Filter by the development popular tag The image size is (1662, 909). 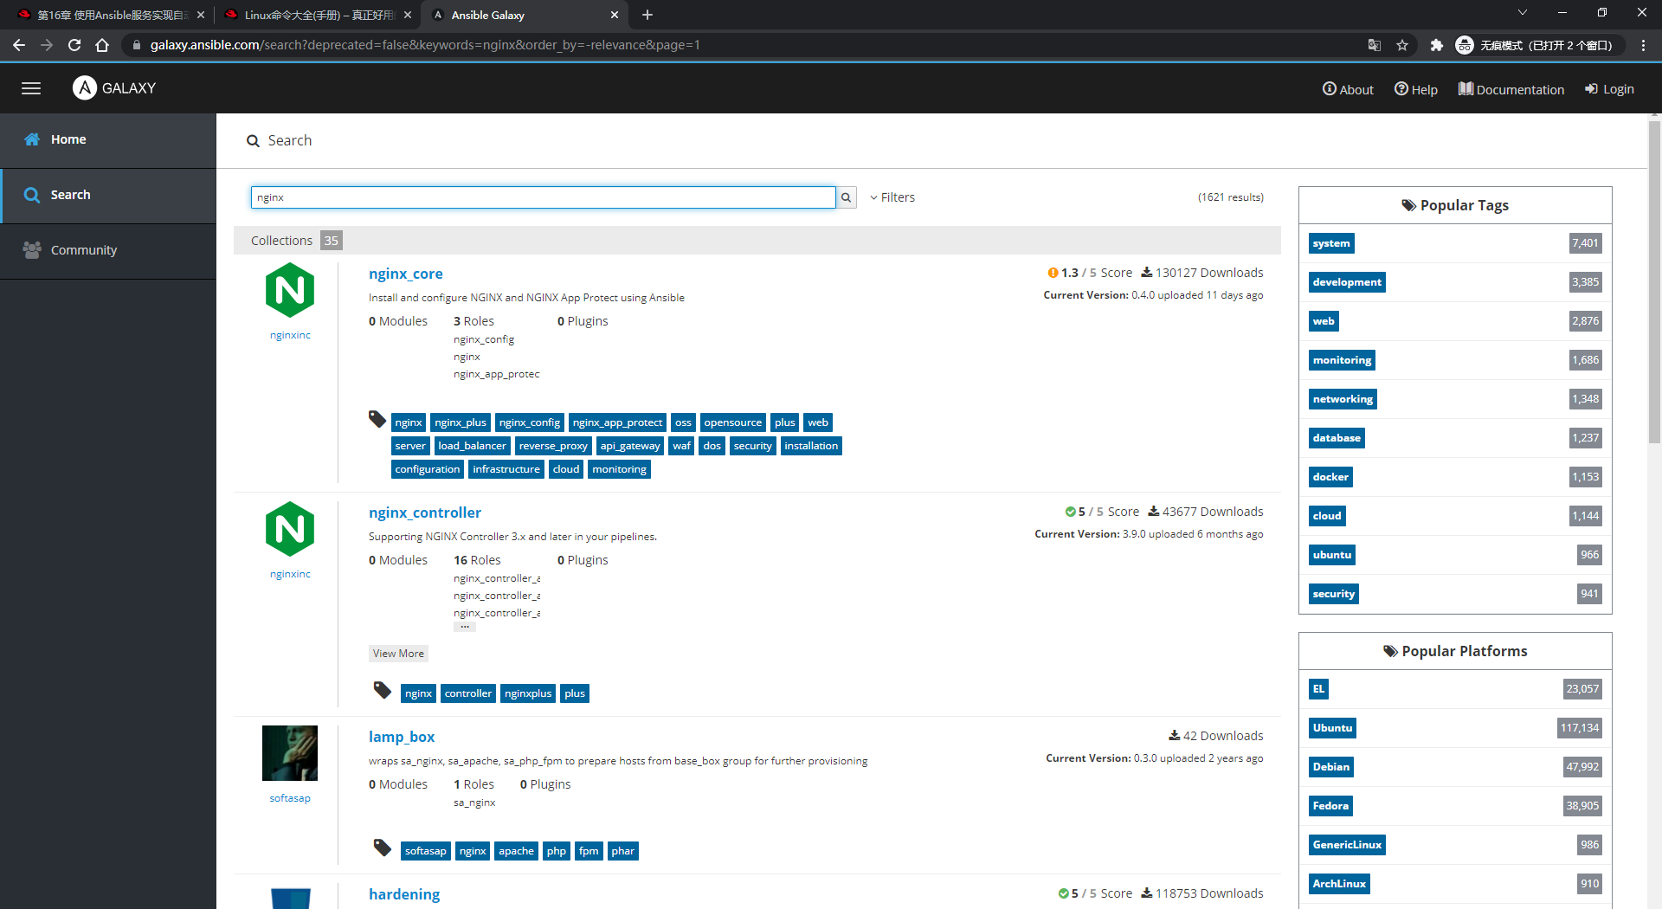pyautogui.click(x=1347, y=282)
